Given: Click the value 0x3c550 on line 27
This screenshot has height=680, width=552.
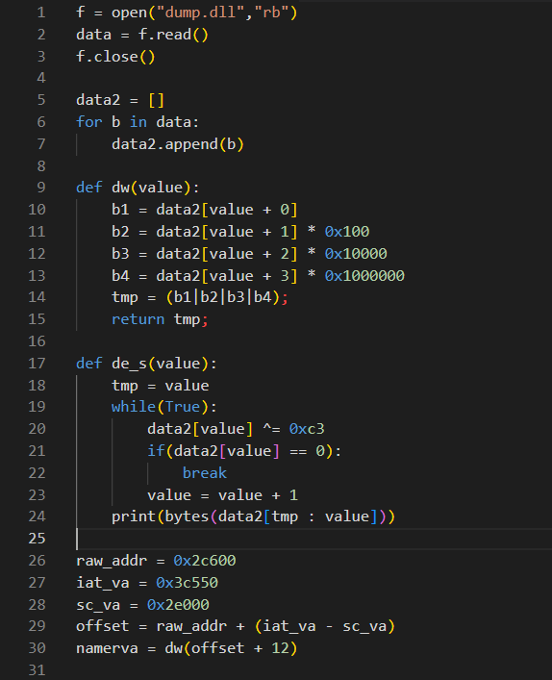Looking at the screenshot, I should 187,583.
